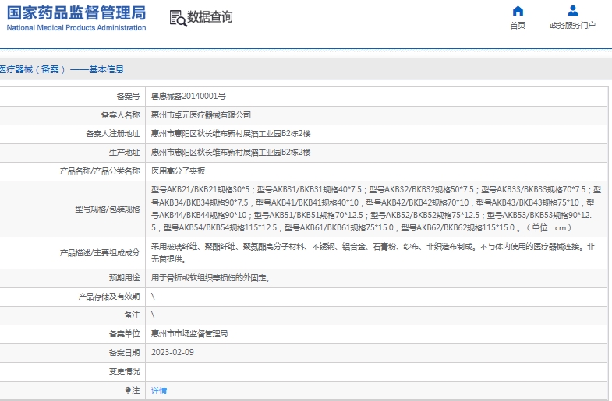Click the 变更情况 row label

point(124,371)
